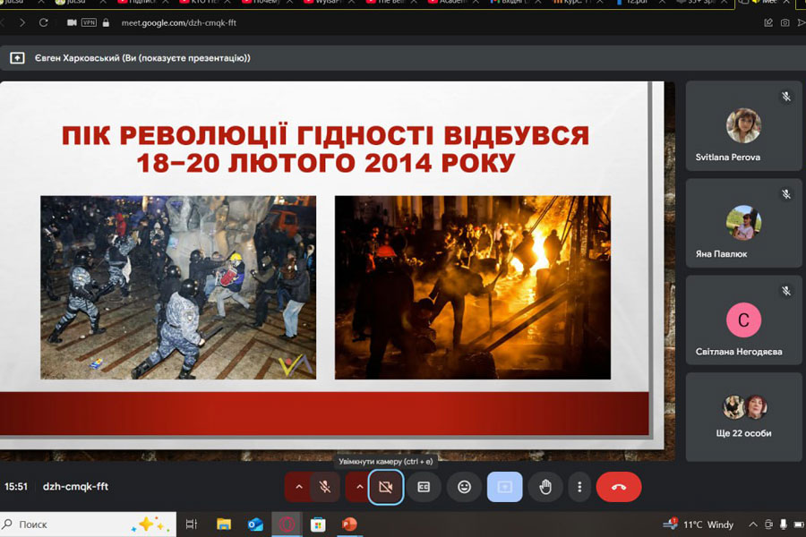The width and height of the screenshot is (806, 537).
Task: Open the three-dot more options menu
Action: pyautogui.click(x=579, y=487)
